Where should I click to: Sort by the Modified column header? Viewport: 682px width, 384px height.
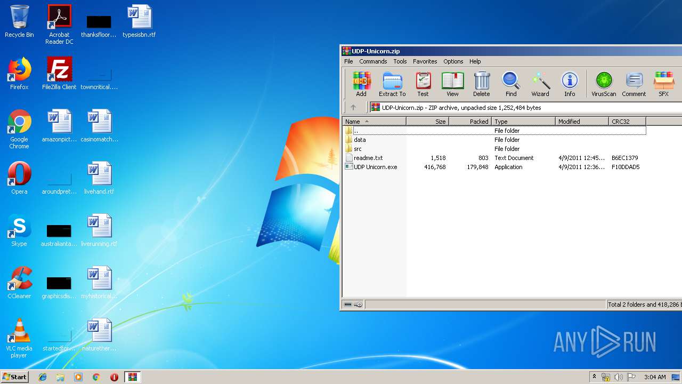582,122
